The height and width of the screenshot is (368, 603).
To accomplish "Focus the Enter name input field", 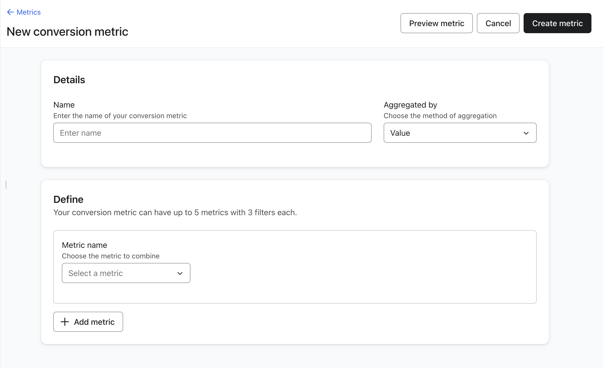I will 212,133.
